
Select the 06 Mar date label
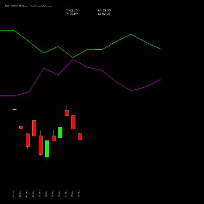pyautogui.click(x=27, y=194)
